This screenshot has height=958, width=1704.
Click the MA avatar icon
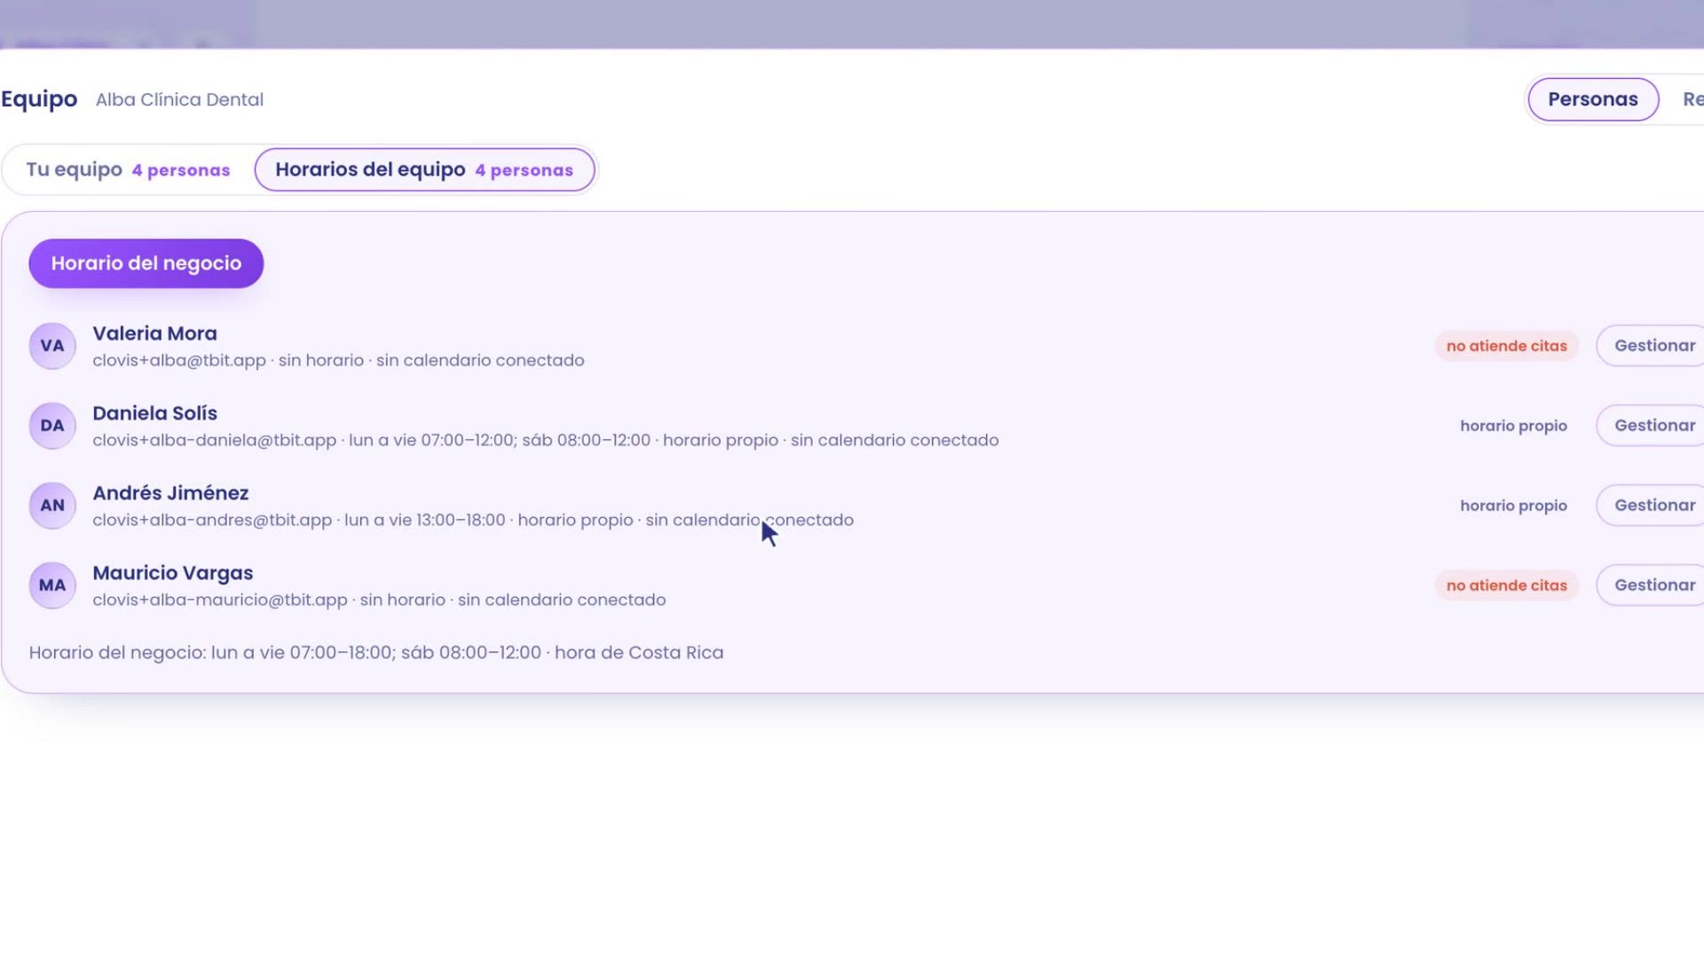pos(52,585)
